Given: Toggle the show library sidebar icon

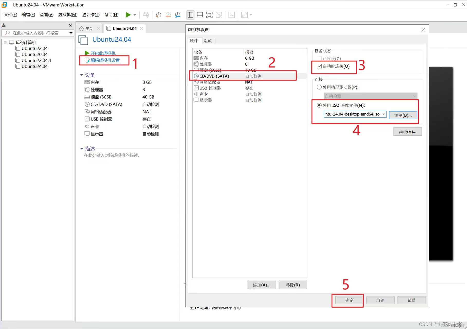Looking at the screenshot, I should click(190, 15).
